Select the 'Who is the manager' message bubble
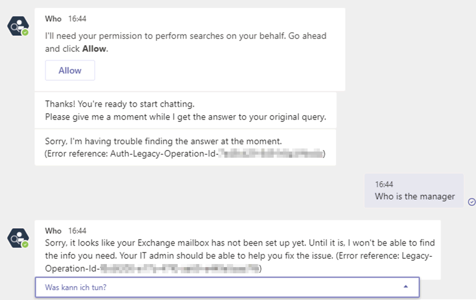476x300 pixels. point(414,191)
